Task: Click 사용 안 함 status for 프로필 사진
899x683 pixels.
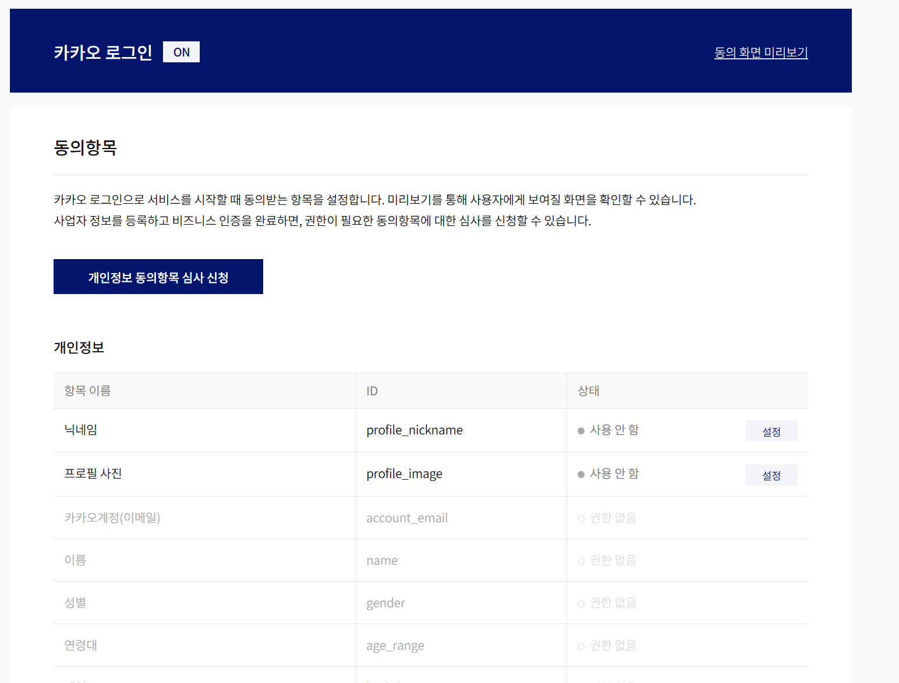Action: [x=608, y=473]
